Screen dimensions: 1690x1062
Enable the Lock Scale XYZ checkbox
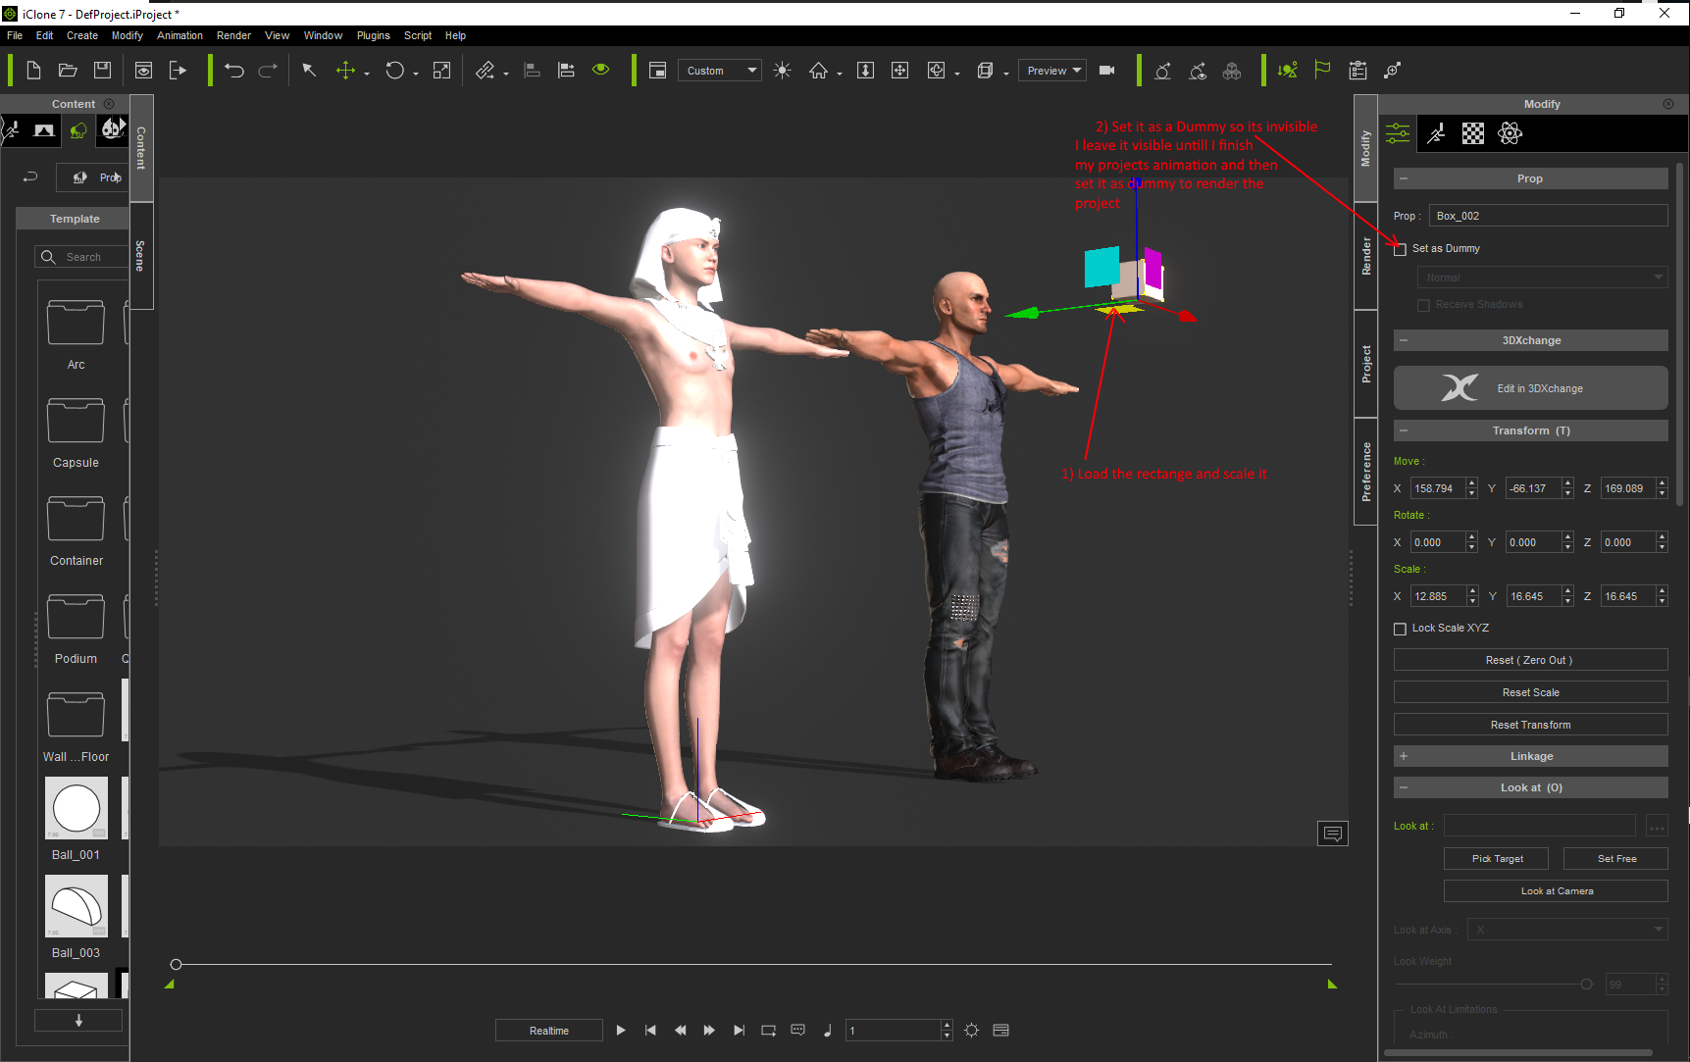point(1400,629)
